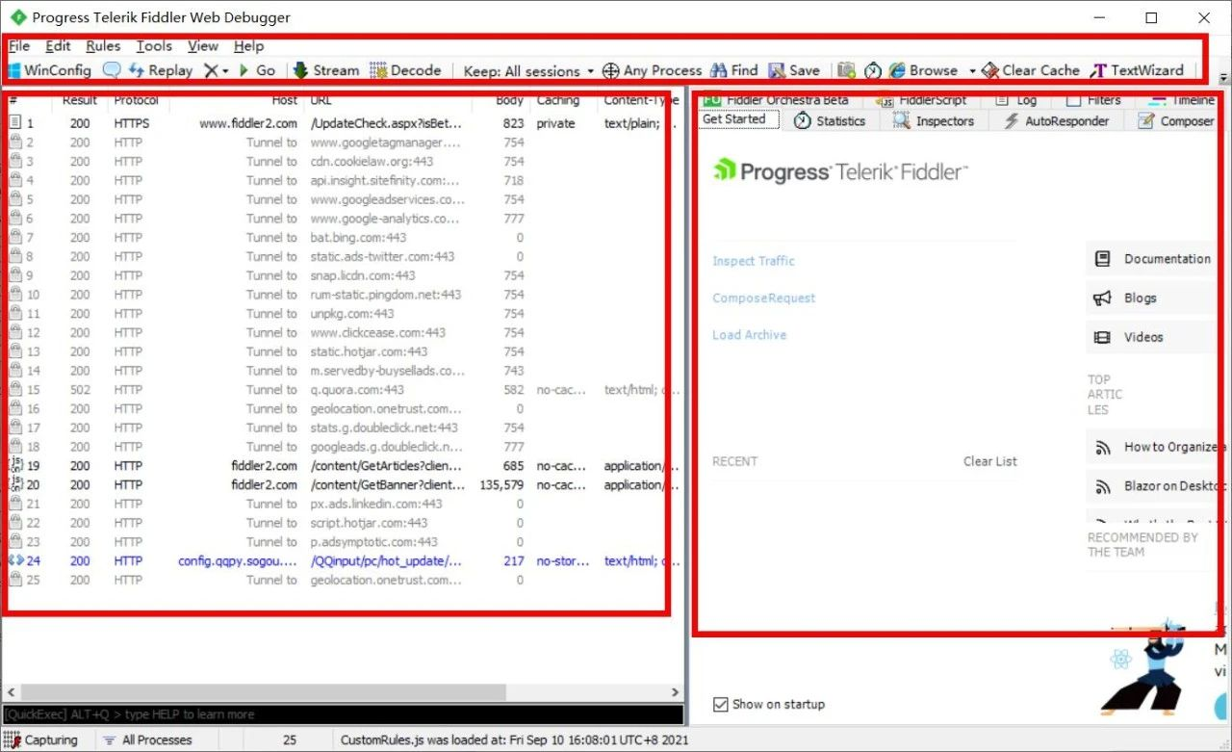Click the Inspect Traffic link
Viewport: 1232px width, 752px height.
(x=754, y=260)
